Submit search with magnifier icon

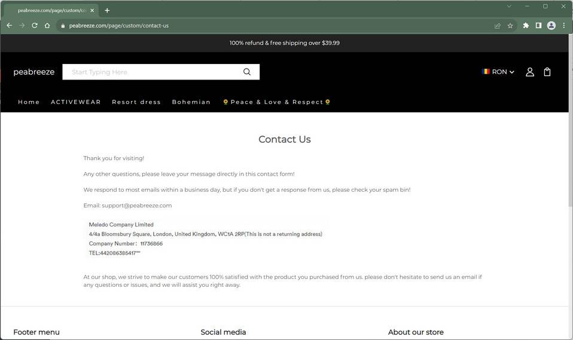tap(247, 72)
